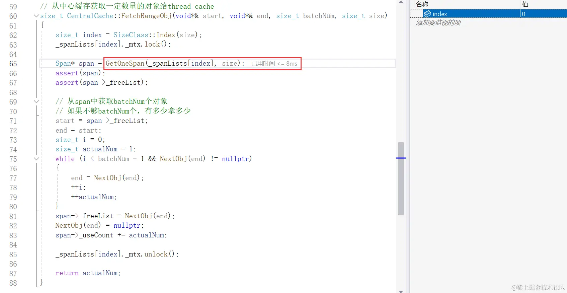Viewport: 567px width, 293px height.
Task: Click the blue scrollbar position marker
Action: click(401, 158)
